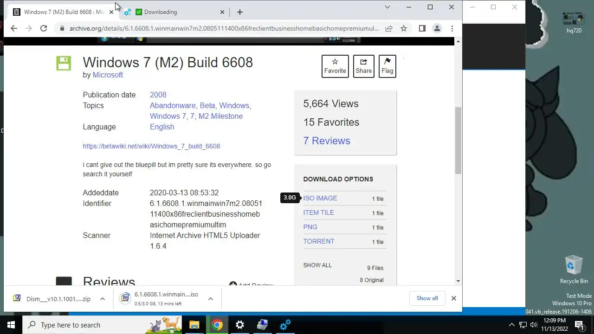Switch to the Downloading tab

tap(174, 12)
